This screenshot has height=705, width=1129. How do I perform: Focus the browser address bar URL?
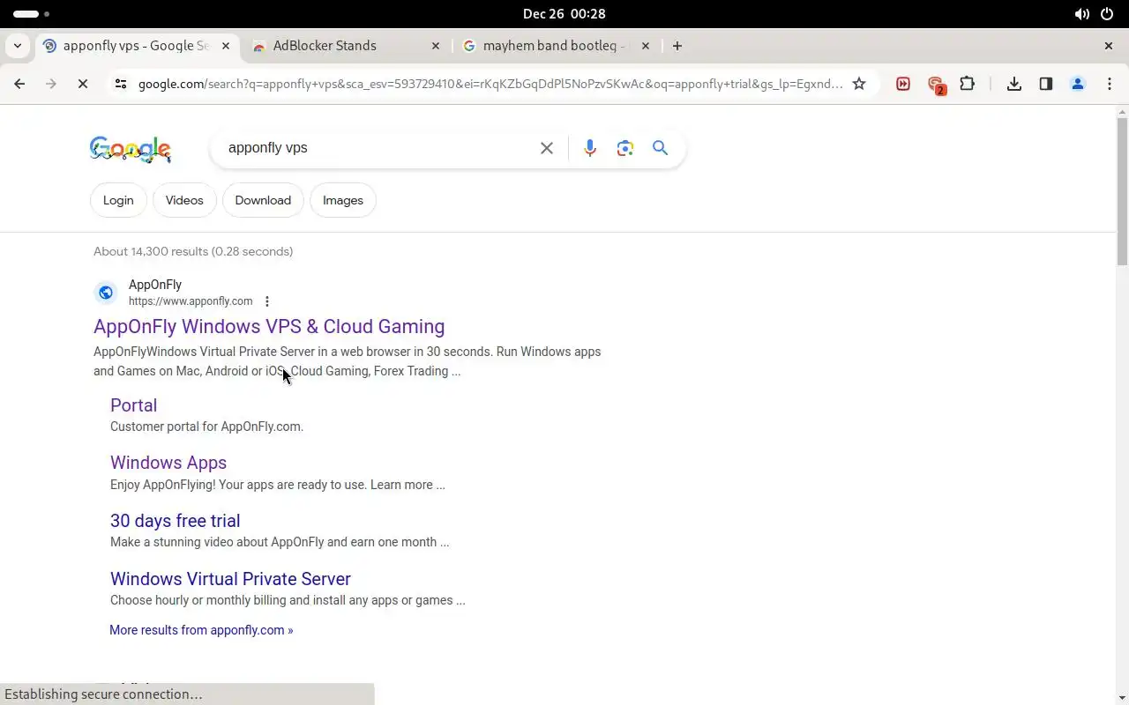click(x=490, y=84)
